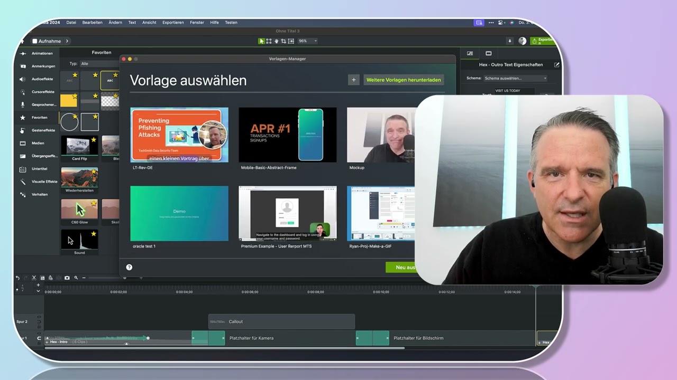
Task: Open the Ändern menu
Action: pyautogui.click(x=115, y=23)
